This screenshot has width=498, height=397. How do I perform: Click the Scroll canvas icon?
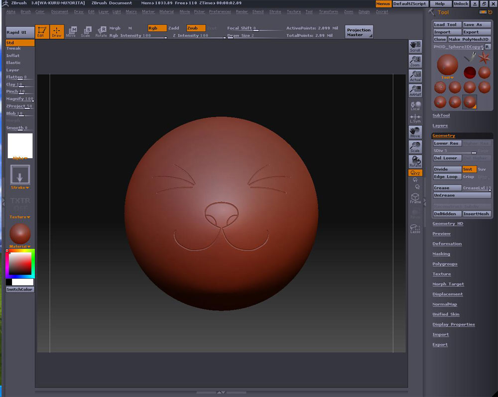[415, 47]
